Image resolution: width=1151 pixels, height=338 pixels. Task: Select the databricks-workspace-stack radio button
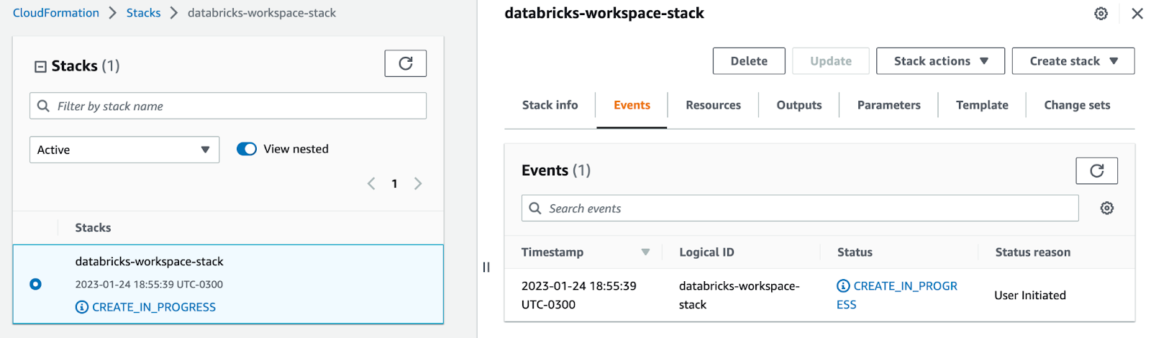[x=35, y=284]
